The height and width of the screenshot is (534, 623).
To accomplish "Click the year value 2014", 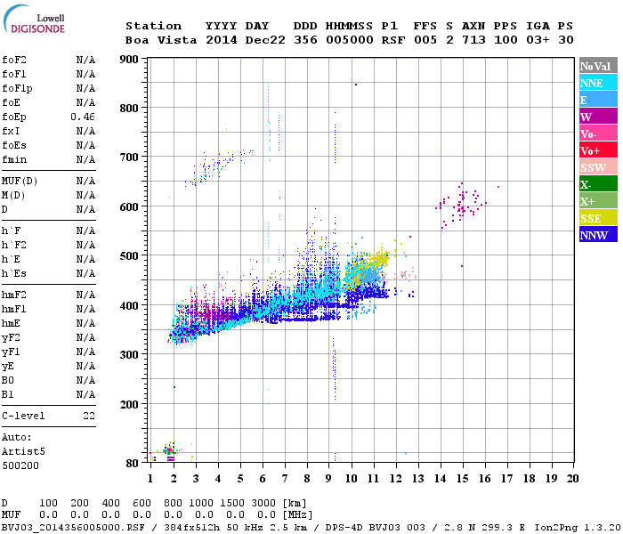I will pos(222,40).
